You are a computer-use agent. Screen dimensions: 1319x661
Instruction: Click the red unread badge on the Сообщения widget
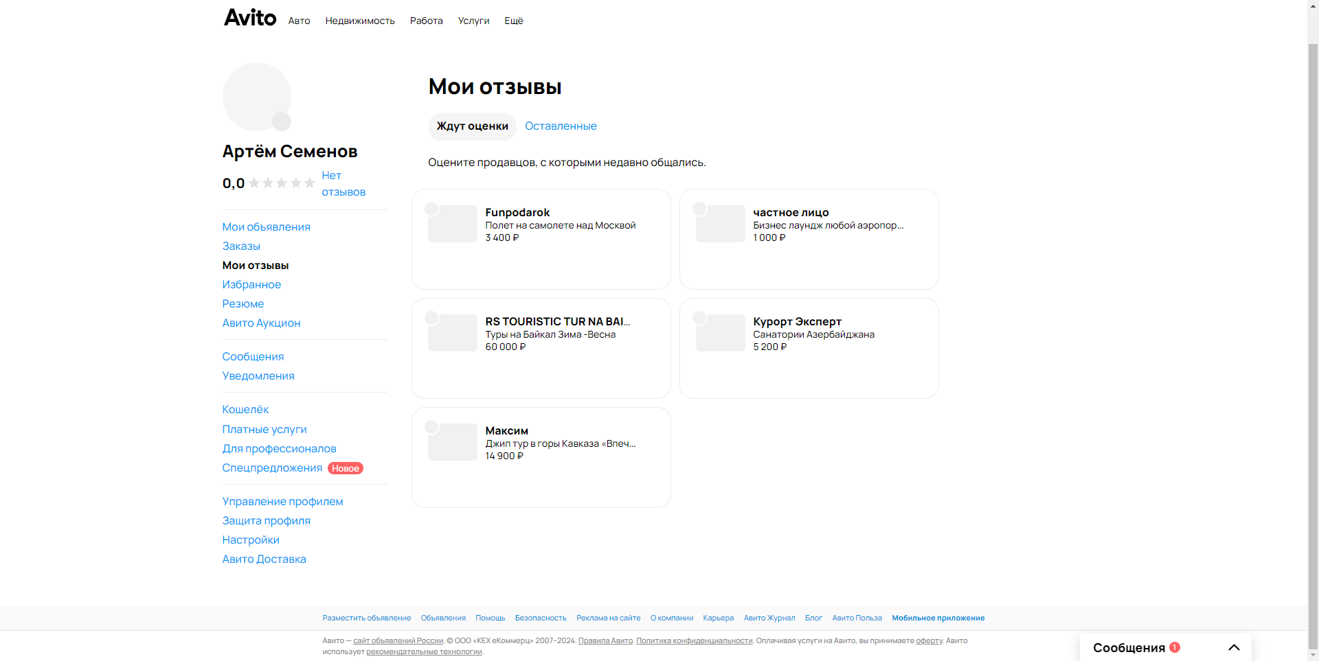point(1175,647)
